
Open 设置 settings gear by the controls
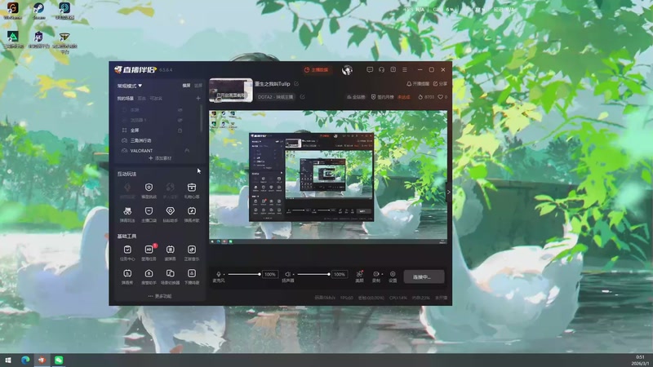pos(393,276)
